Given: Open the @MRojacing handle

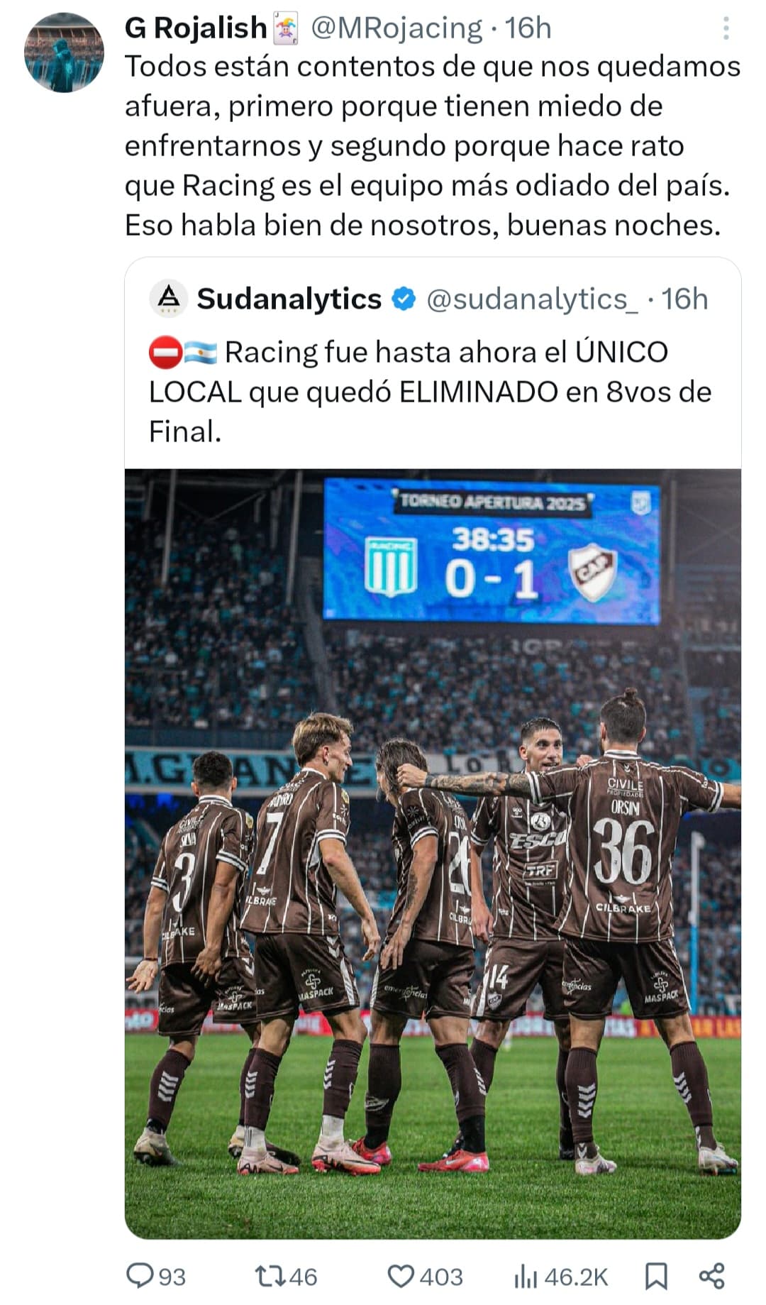Looking at the screenshot, I should 396,28.
